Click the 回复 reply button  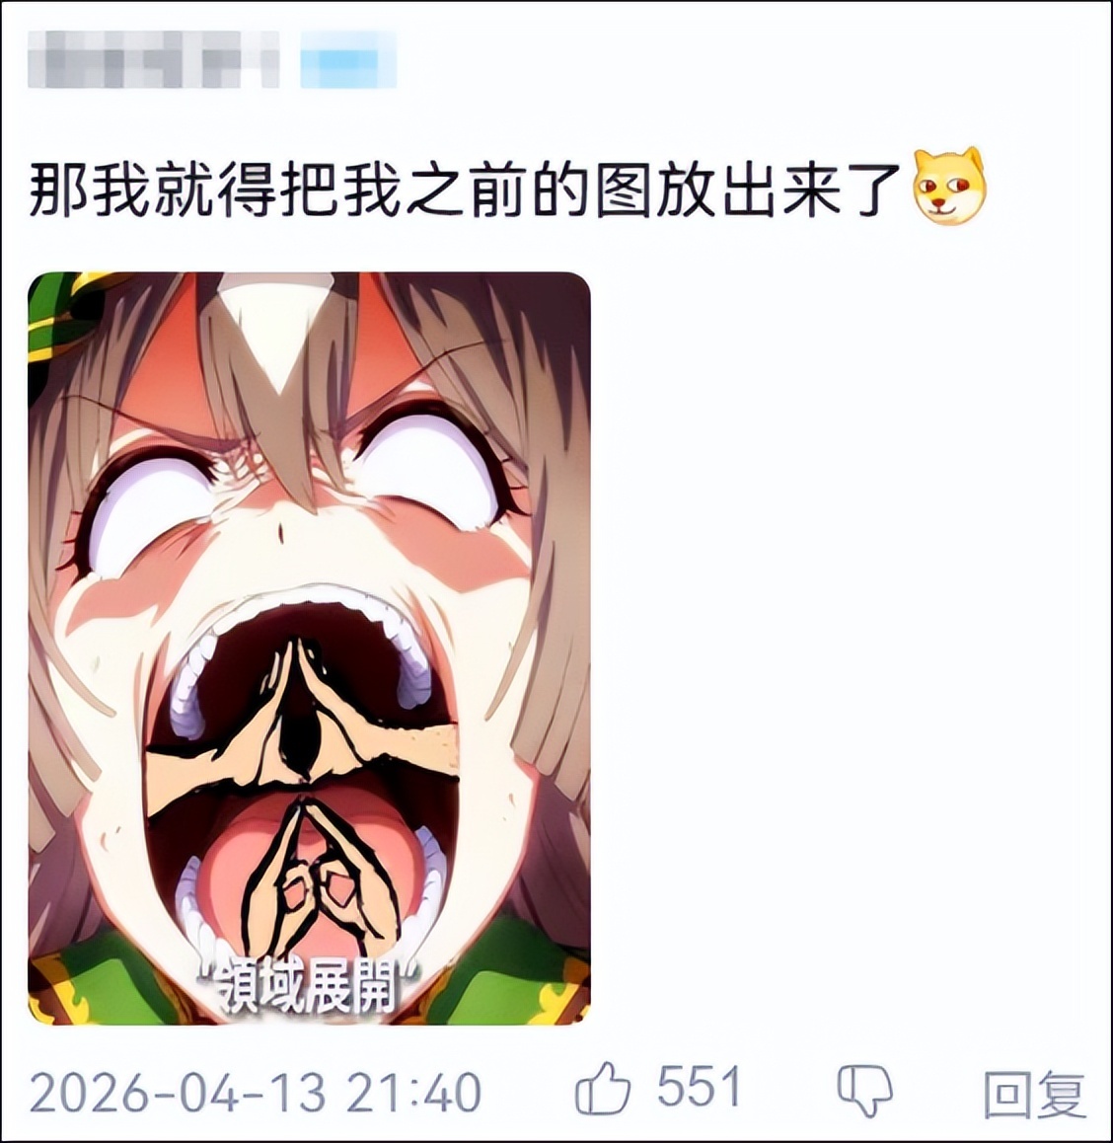click(1034, 1094)
